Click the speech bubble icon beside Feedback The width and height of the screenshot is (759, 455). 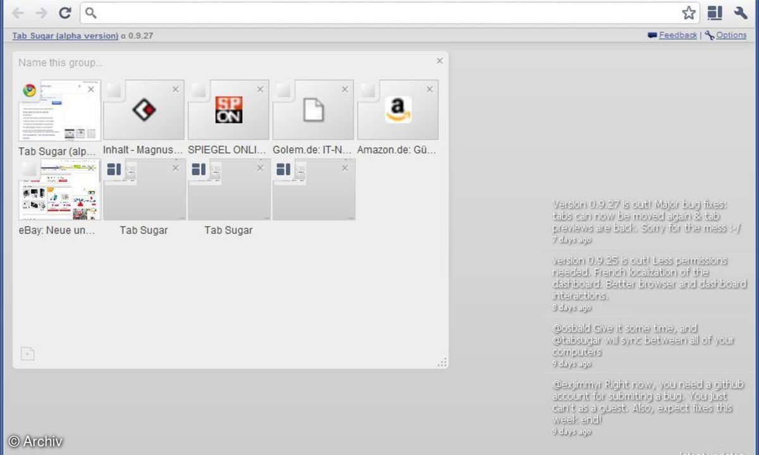[x=652, y=35]
